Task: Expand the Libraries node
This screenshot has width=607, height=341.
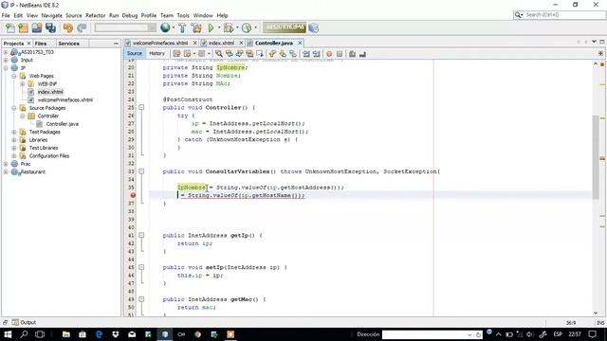Action: [14, 140]
